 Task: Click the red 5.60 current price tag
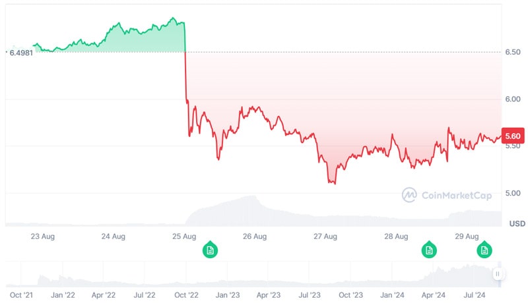point(513,136)
